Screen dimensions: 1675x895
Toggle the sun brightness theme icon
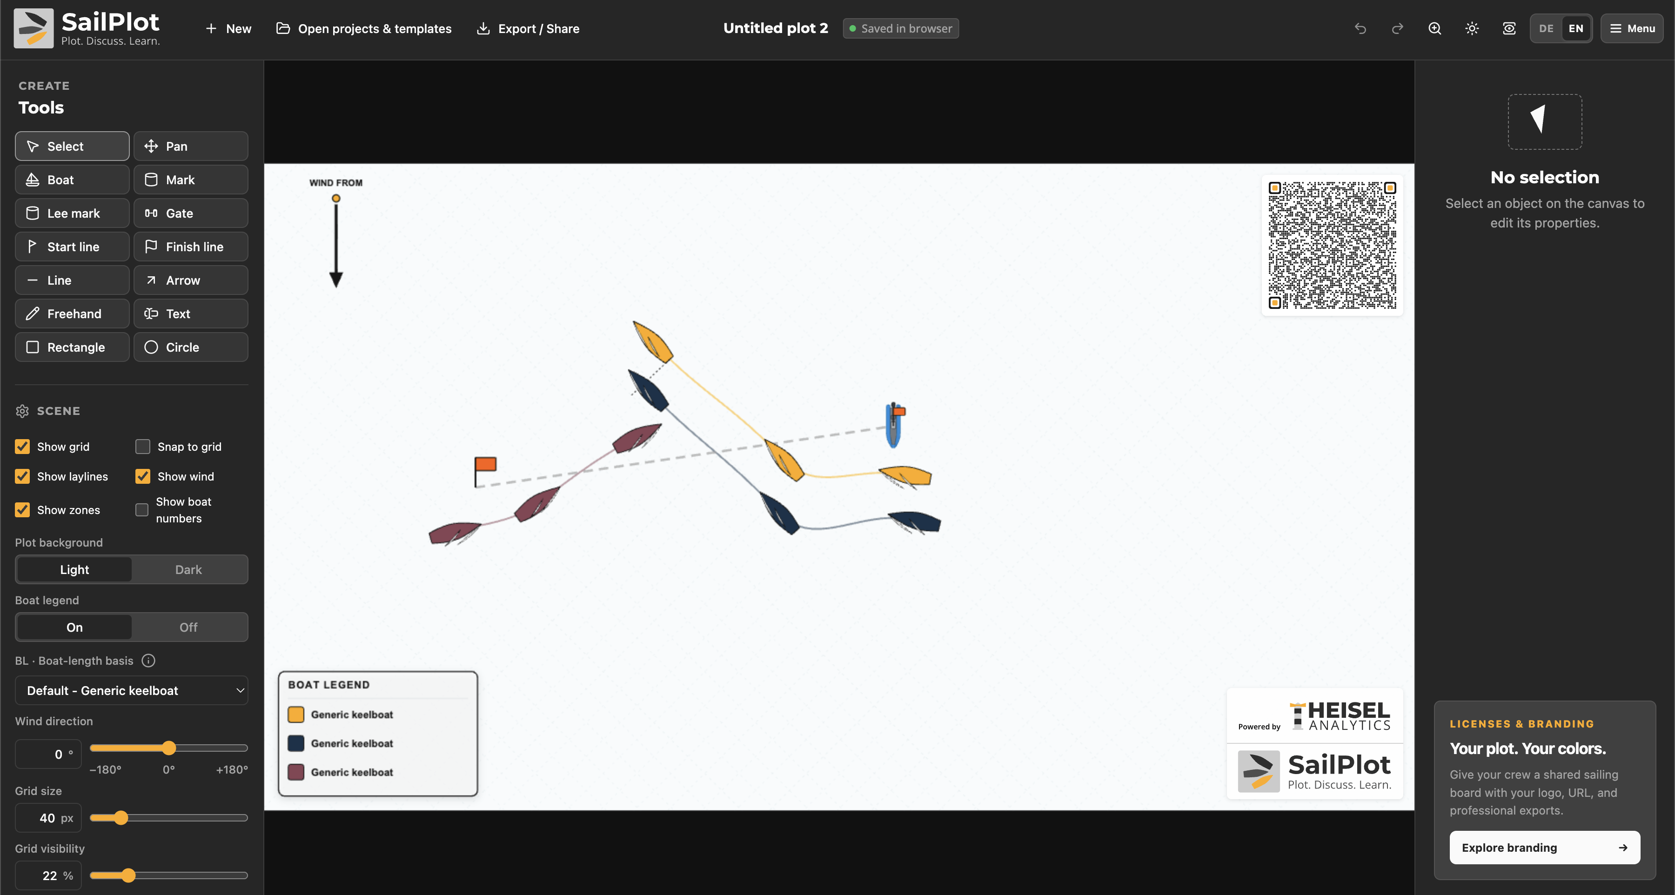click(x=1472, y=28)
